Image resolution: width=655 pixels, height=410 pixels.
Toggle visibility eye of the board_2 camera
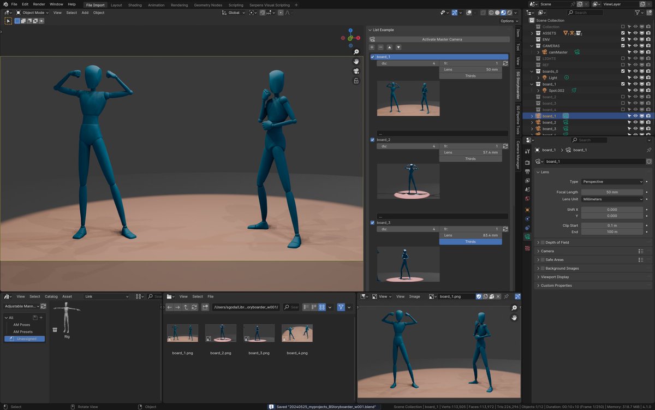tap(636, 122)
